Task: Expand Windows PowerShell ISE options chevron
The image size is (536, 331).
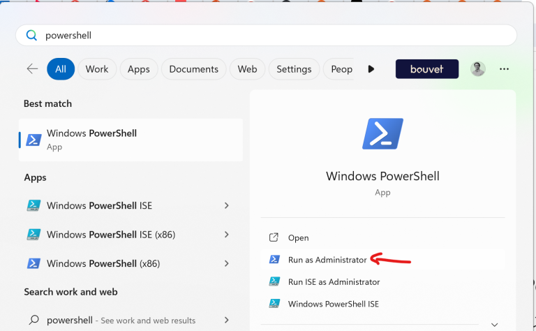Action: [x=226, y=205]
